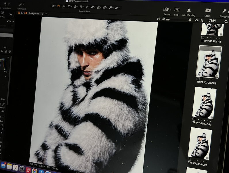The width and height of the screenshot is (229, 173).
Task: Open the Before view options chevron
Action: coord(170,10)
